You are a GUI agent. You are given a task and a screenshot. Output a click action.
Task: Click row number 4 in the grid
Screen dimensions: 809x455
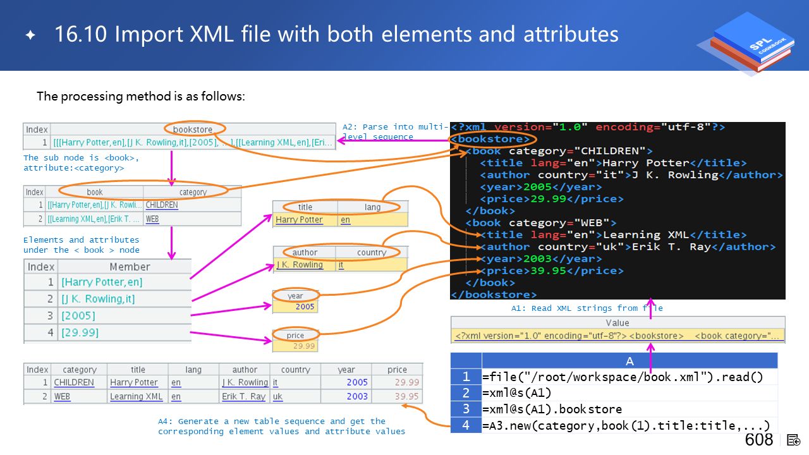[466, 425]
